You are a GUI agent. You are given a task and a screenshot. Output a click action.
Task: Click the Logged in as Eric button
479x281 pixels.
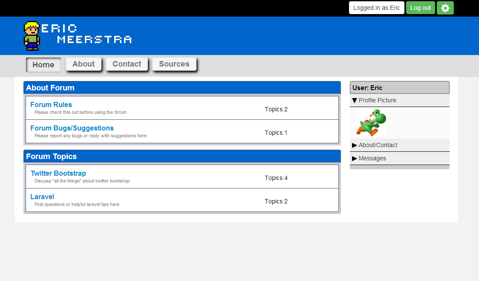coord(376,8)
